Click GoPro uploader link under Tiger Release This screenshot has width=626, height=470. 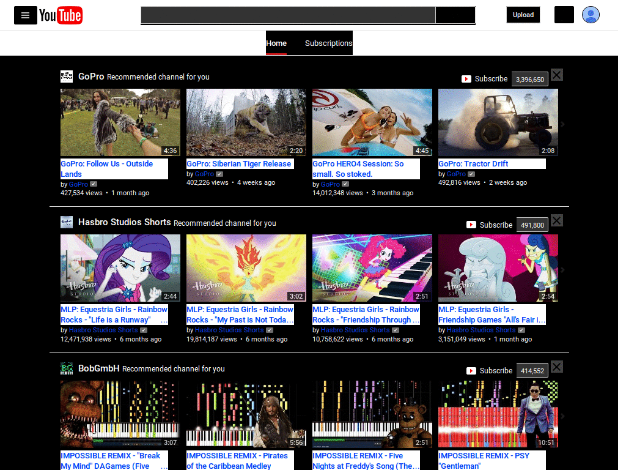pos(204,174)
